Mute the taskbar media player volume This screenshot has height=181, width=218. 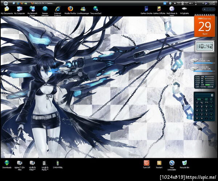click(190, 3)
